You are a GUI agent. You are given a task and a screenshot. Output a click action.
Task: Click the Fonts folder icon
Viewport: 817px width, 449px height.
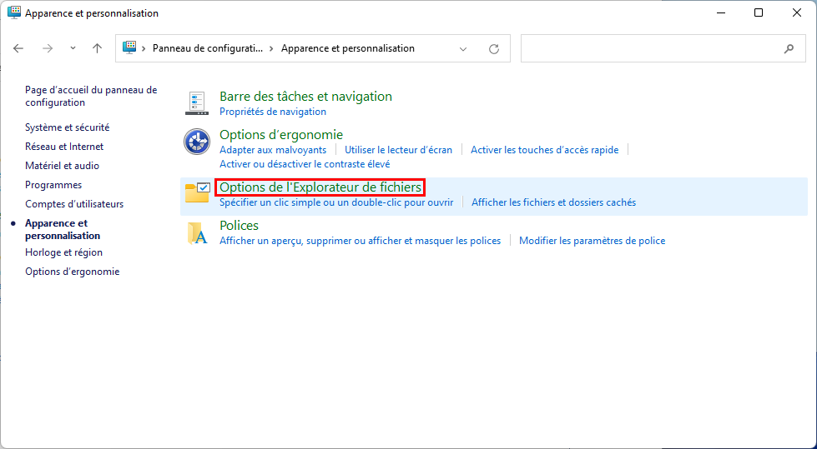tap(197, 233)
